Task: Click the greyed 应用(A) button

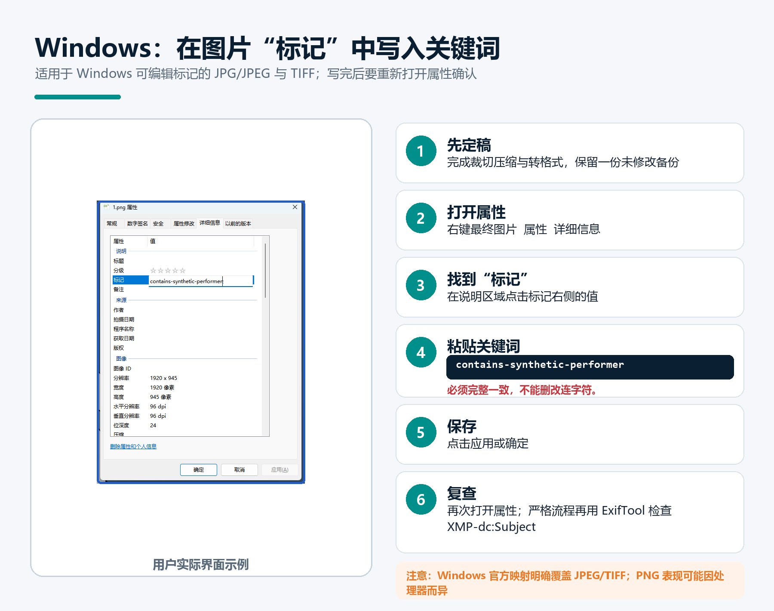Action: click(x=279, y=469)
